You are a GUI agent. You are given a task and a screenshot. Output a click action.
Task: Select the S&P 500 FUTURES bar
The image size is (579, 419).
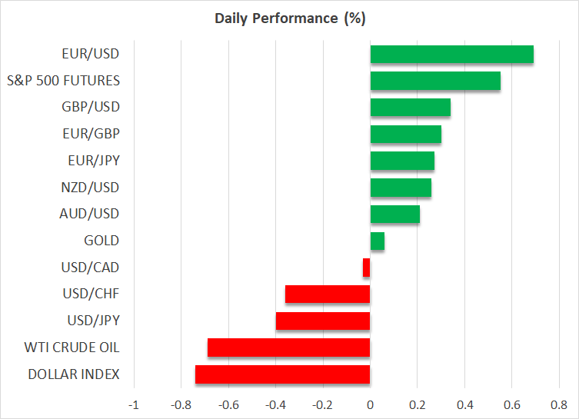435,81
